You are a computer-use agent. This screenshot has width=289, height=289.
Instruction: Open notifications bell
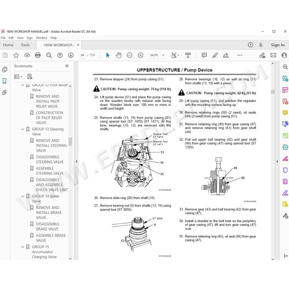261,45
